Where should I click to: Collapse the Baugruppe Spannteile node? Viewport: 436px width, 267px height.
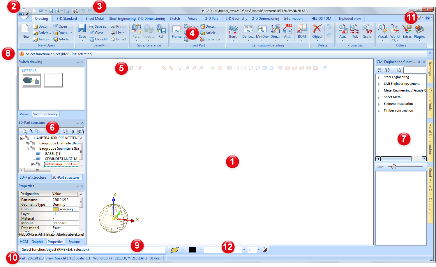pyautogui.click(x=27, y=149)
